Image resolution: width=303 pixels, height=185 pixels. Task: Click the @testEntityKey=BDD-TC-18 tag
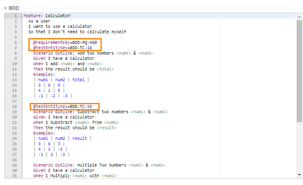coord(63,48)
